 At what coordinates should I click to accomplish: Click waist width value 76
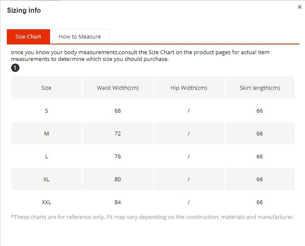(118, 157)
